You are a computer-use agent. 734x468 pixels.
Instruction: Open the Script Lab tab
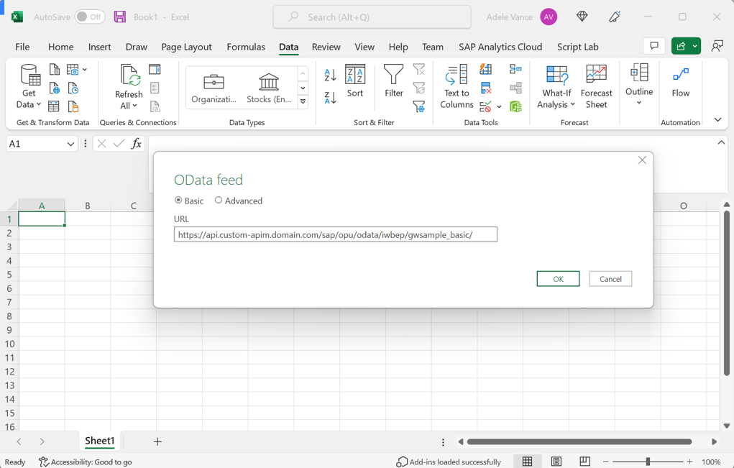click(x=578, y=47)
